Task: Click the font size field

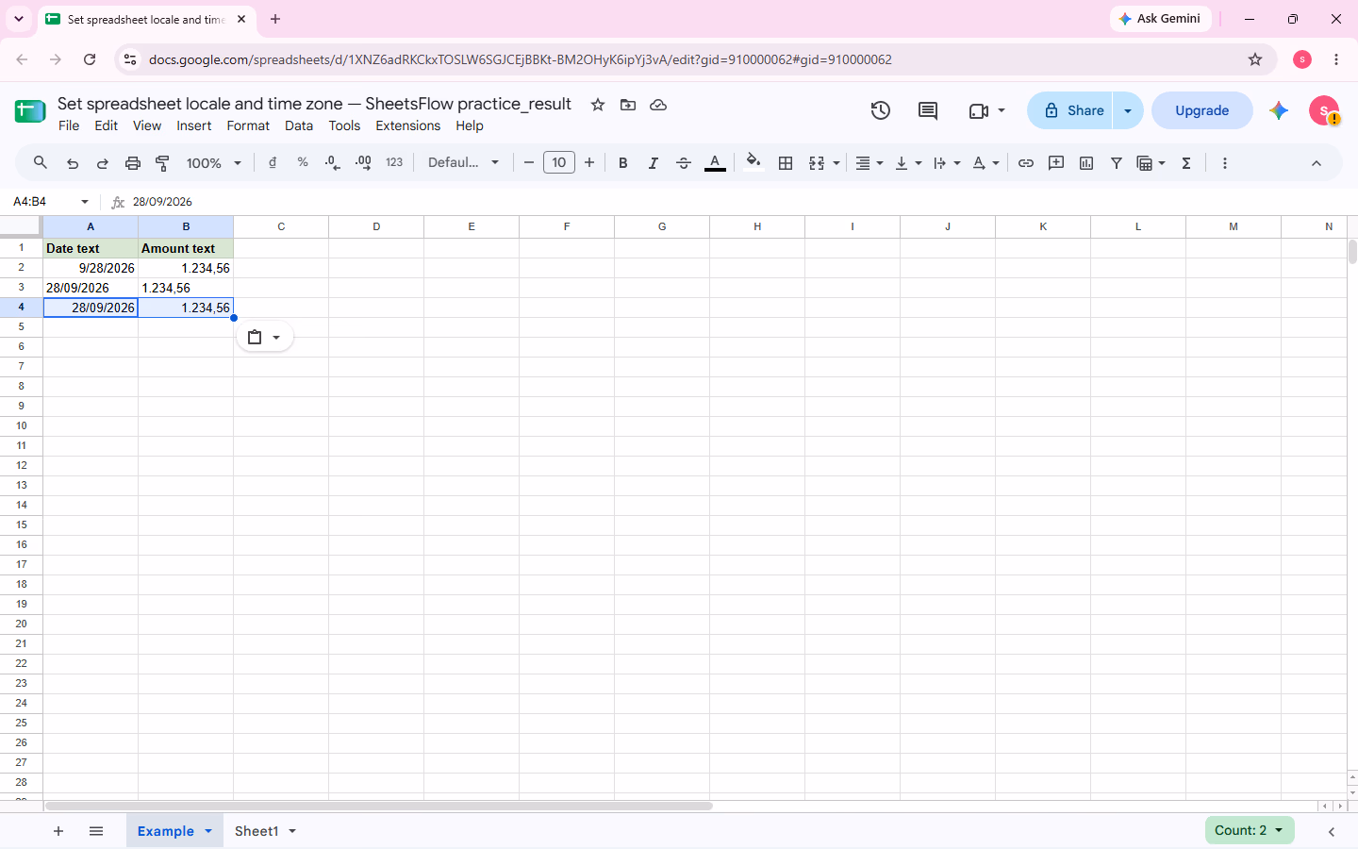Action: [x=559, y=163]
